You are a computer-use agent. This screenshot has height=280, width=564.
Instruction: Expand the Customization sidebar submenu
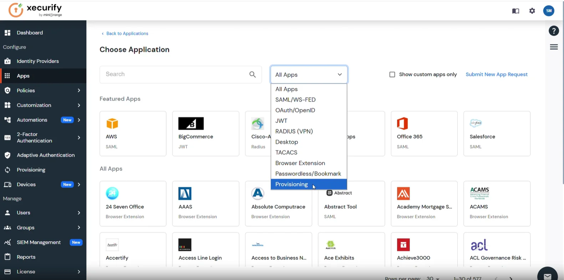79,105
